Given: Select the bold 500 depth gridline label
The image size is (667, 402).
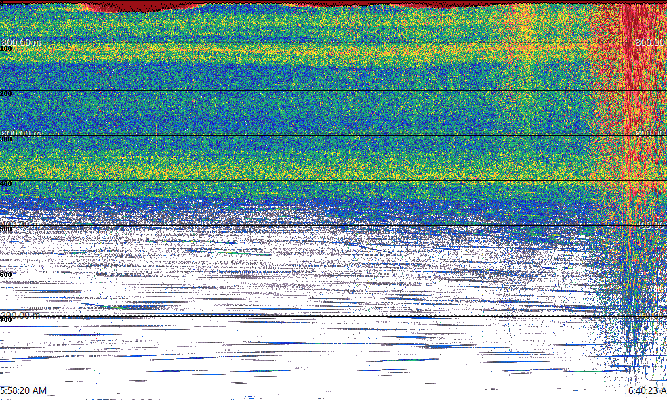Looking at the screenshot, I should pos(6,229).
